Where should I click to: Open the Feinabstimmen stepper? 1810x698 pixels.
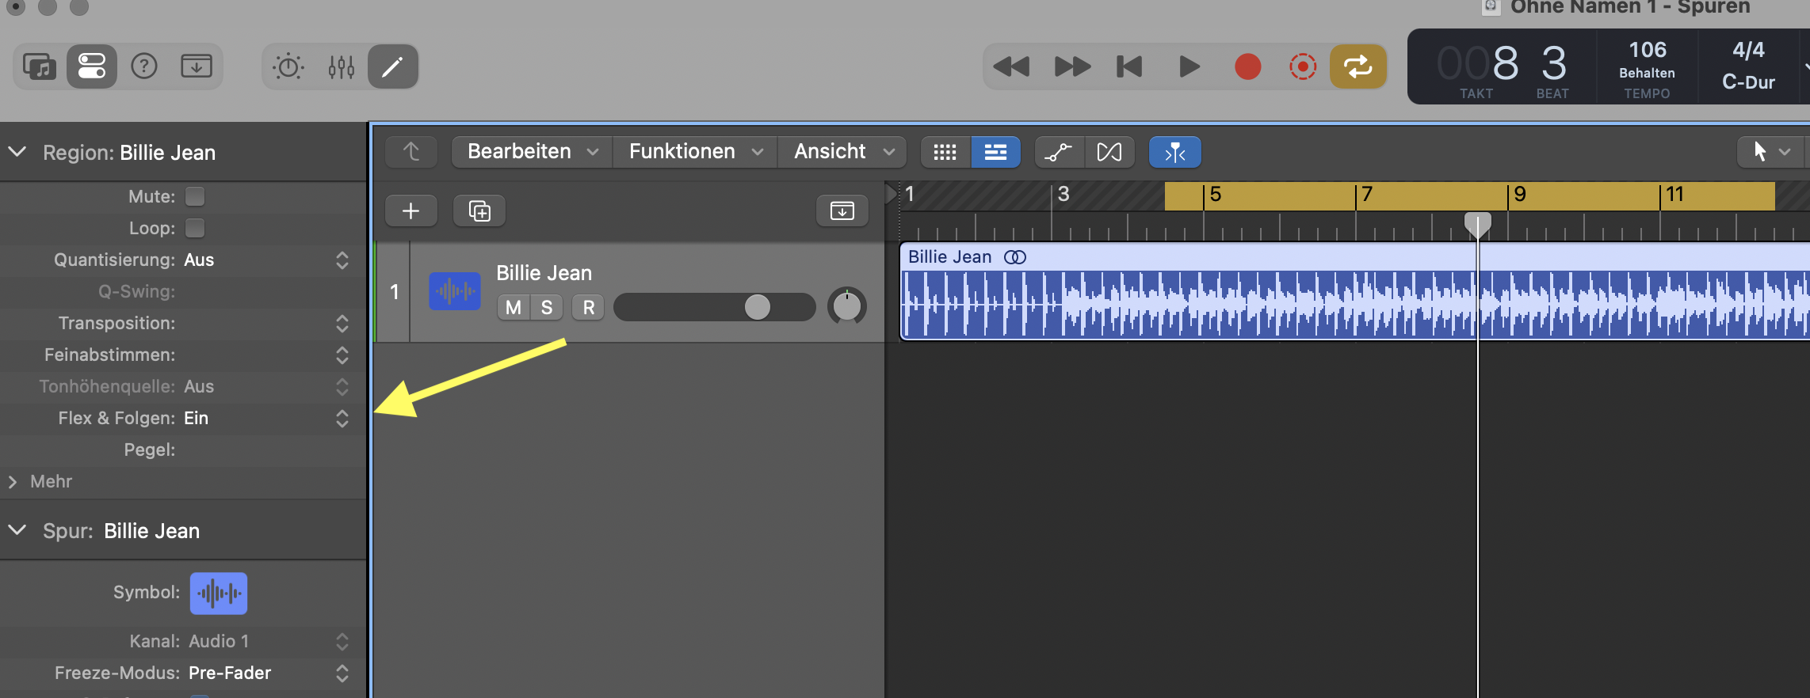pos(342,355)
